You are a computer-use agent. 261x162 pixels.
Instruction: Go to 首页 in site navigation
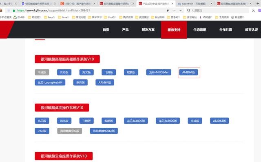click(106, 30)
